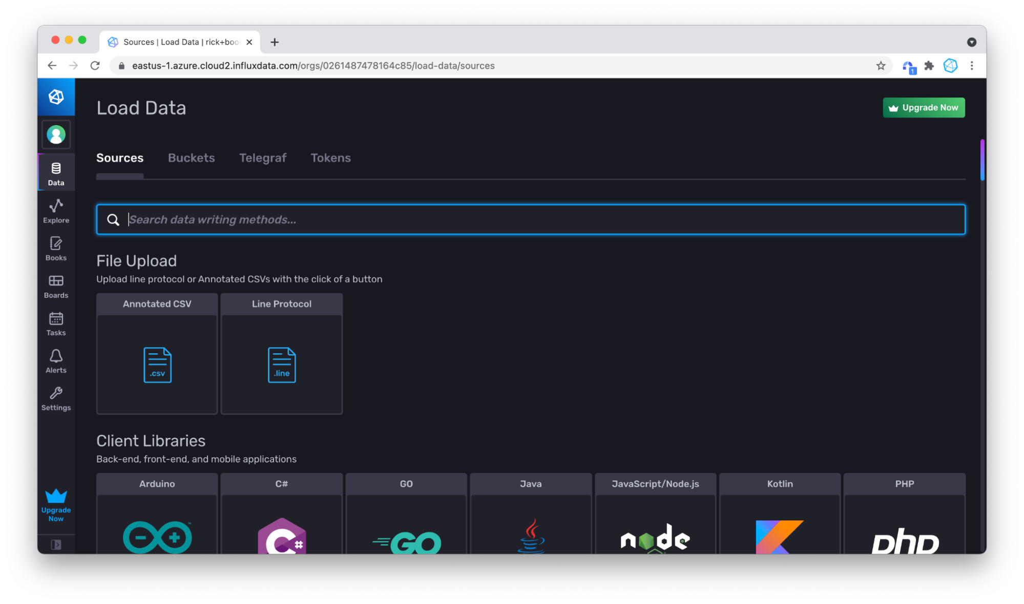Click the search magnifier icon
Screen dimensions: 1024x604
click(113, 219)
